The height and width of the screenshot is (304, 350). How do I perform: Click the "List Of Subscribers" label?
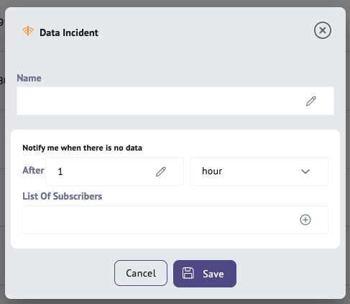[x=63, y=196]
